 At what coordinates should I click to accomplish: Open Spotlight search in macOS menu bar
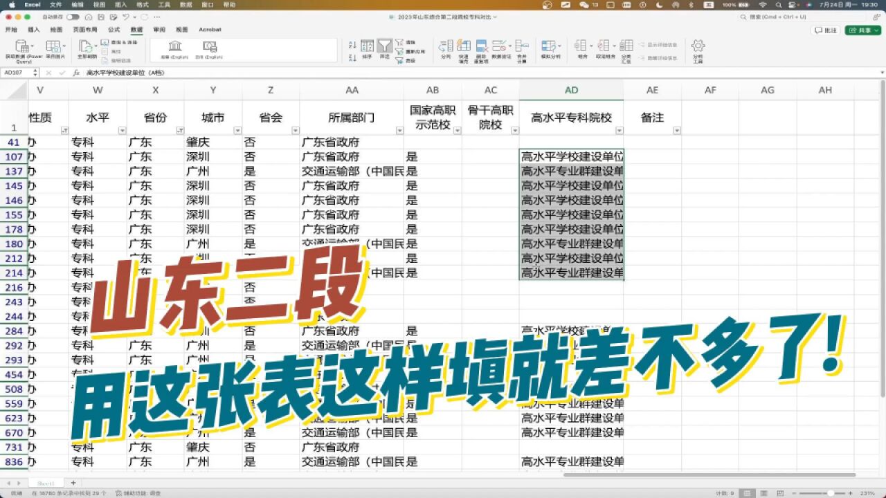[780, 4]
